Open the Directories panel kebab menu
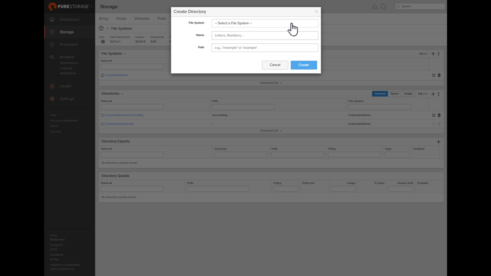Image resolution: width=491 pixels, height=276 pixels. point(438,94)
